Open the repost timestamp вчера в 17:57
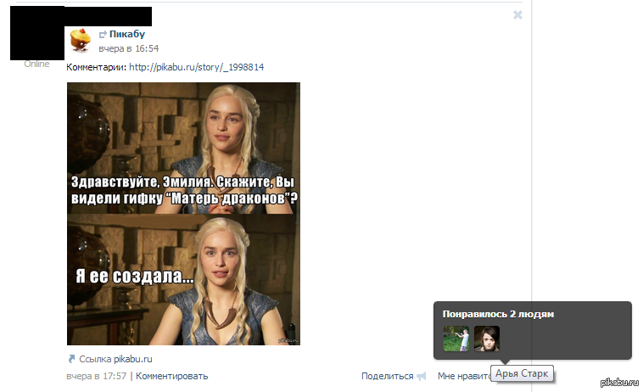This screenshot has width=643, height=392. (97, 376)
